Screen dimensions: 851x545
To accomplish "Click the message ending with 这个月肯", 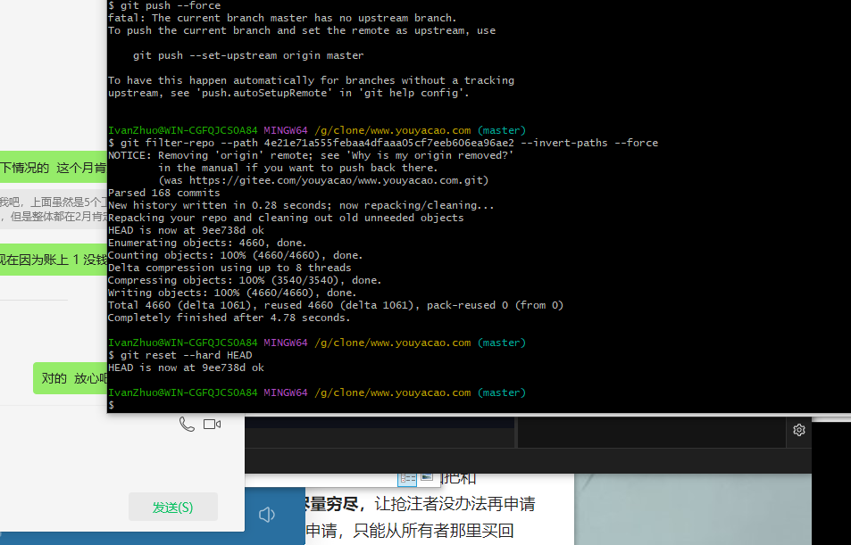I will click(x=54, y=167).
